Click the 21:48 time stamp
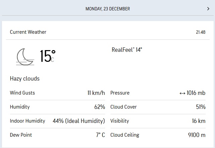 [x=201, y=32]
